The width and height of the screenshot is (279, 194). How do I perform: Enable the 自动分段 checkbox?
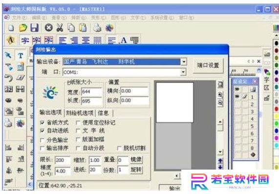click(78, 148)
